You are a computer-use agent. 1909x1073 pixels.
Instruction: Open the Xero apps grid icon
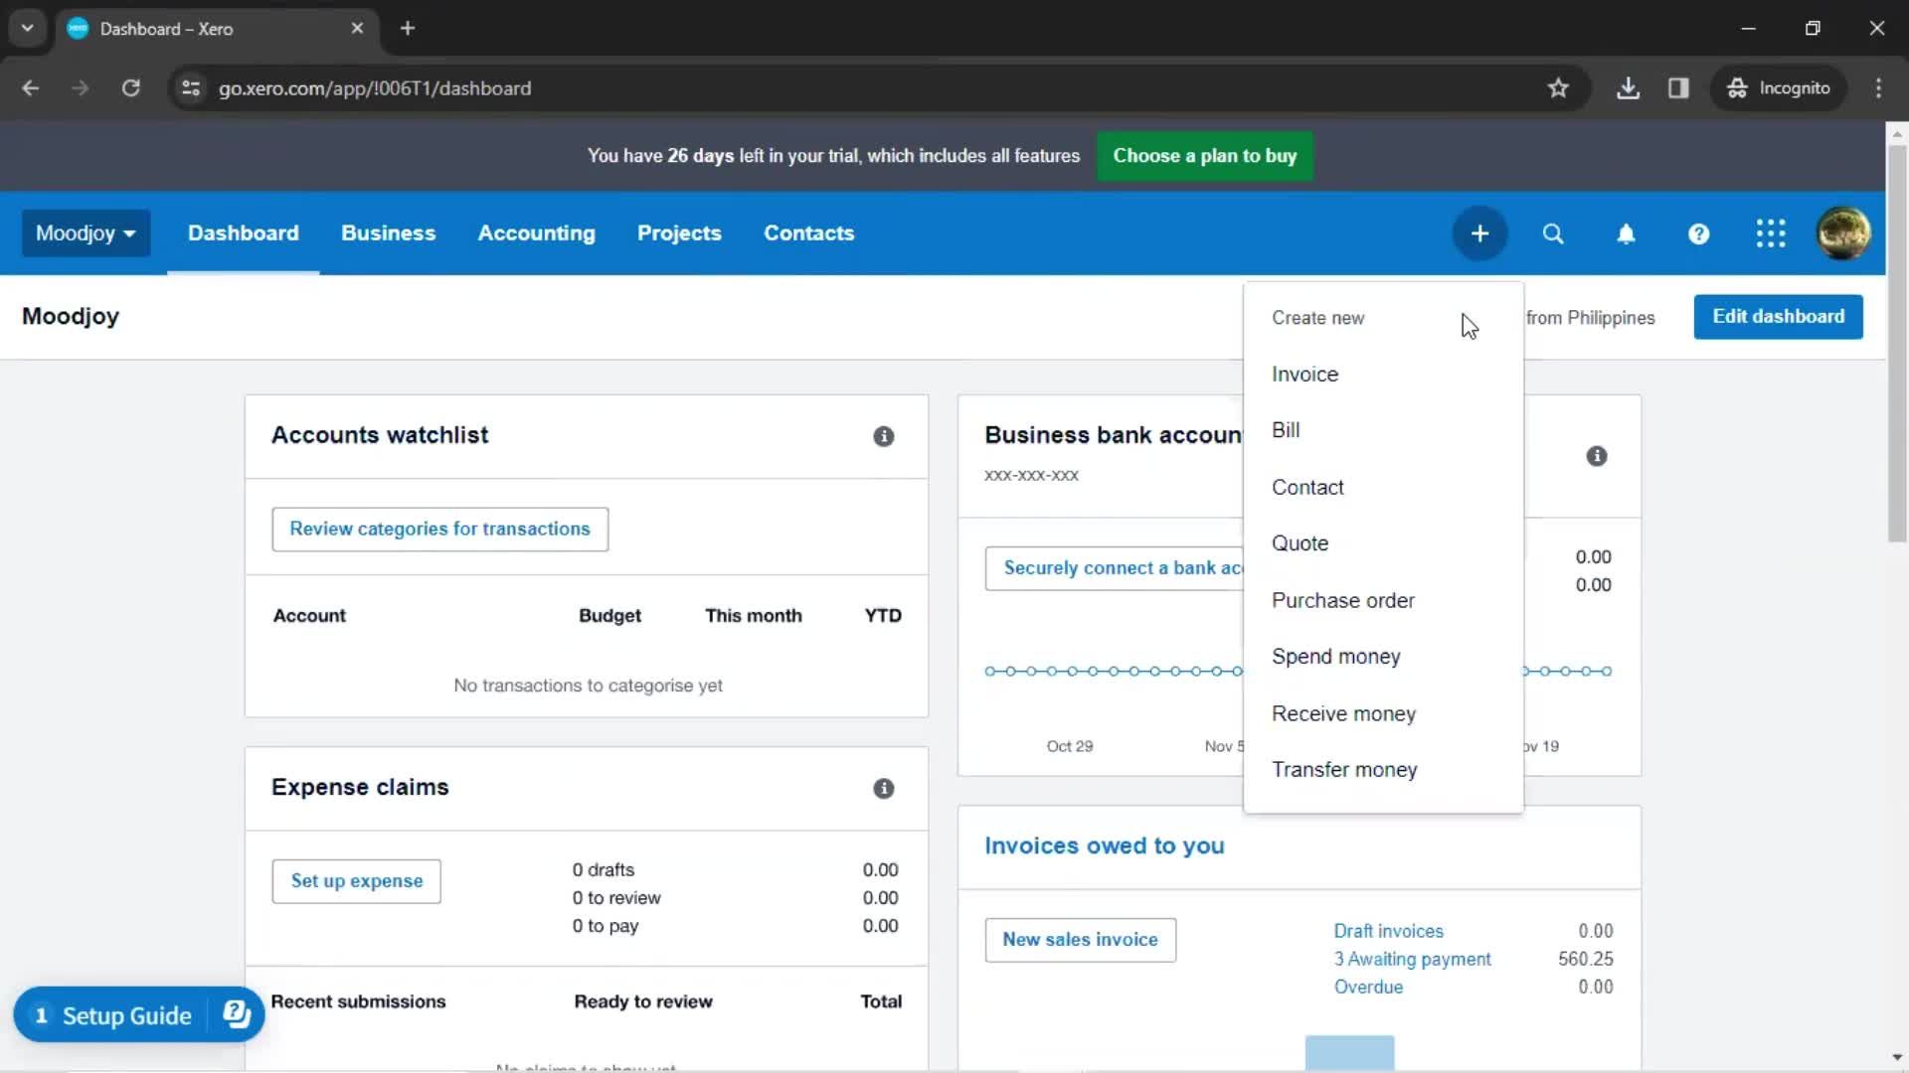coord(1771,233)
